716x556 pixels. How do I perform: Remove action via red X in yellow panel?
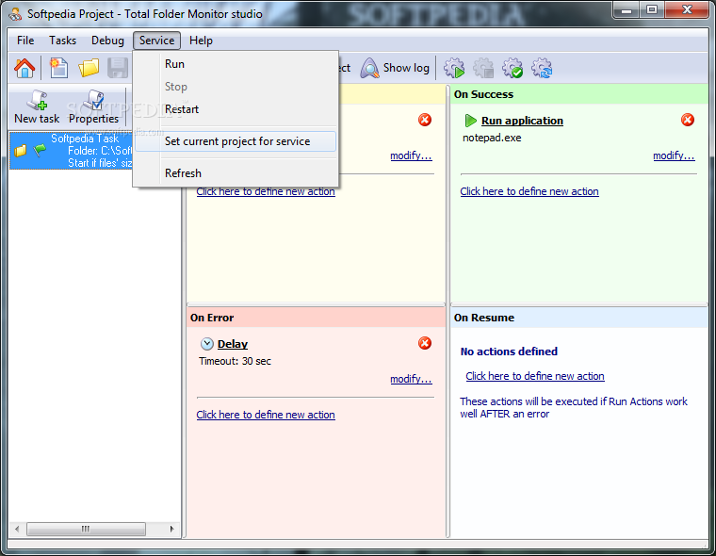[x=425, y=120]
